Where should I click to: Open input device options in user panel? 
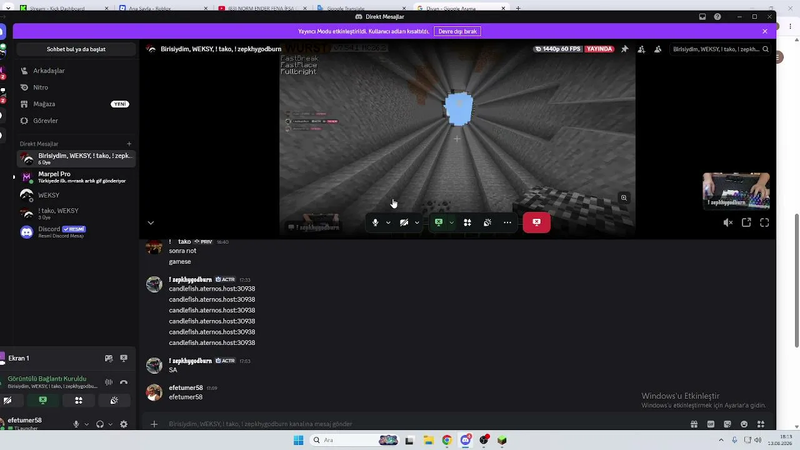(86, 424)
